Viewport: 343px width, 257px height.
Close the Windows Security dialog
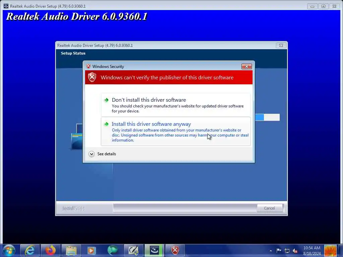tap(247, 67)
